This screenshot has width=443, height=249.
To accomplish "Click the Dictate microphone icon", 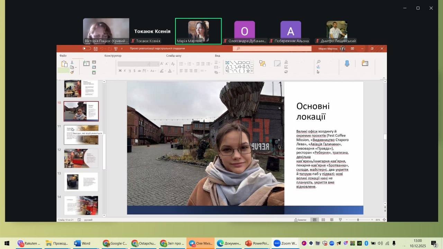I will point(347,64).
